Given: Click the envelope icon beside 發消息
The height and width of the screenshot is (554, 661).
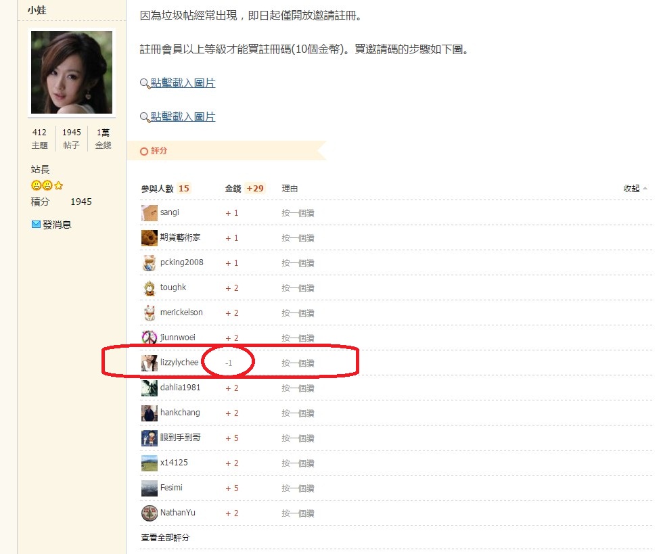Looking at the screenshot, I should click(x=37, y=225).
